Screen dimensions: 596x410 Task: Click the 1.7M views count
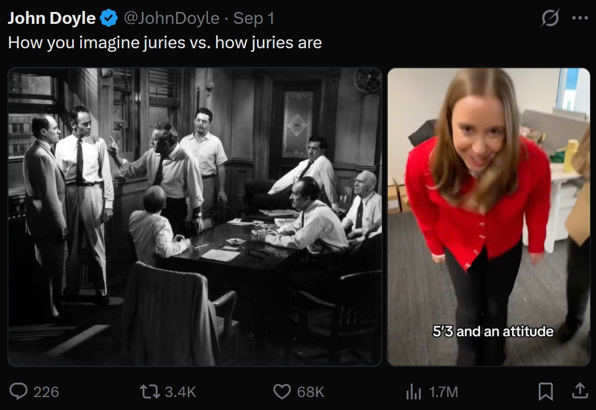[443, 392]
